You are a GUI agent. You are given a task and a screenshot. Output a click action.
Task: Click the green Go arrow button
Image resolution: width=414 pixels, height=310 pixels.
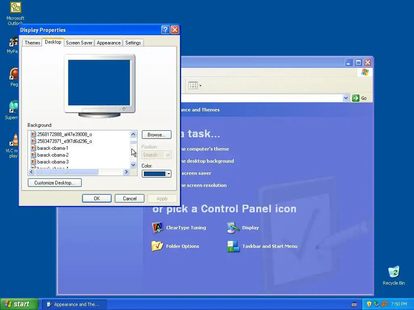pyautogui.click(x=356, y=98)
